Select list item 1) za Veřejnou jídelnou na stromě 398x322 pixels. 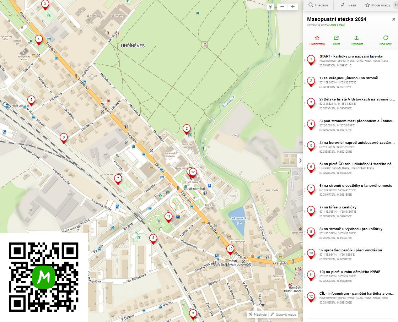350,82
